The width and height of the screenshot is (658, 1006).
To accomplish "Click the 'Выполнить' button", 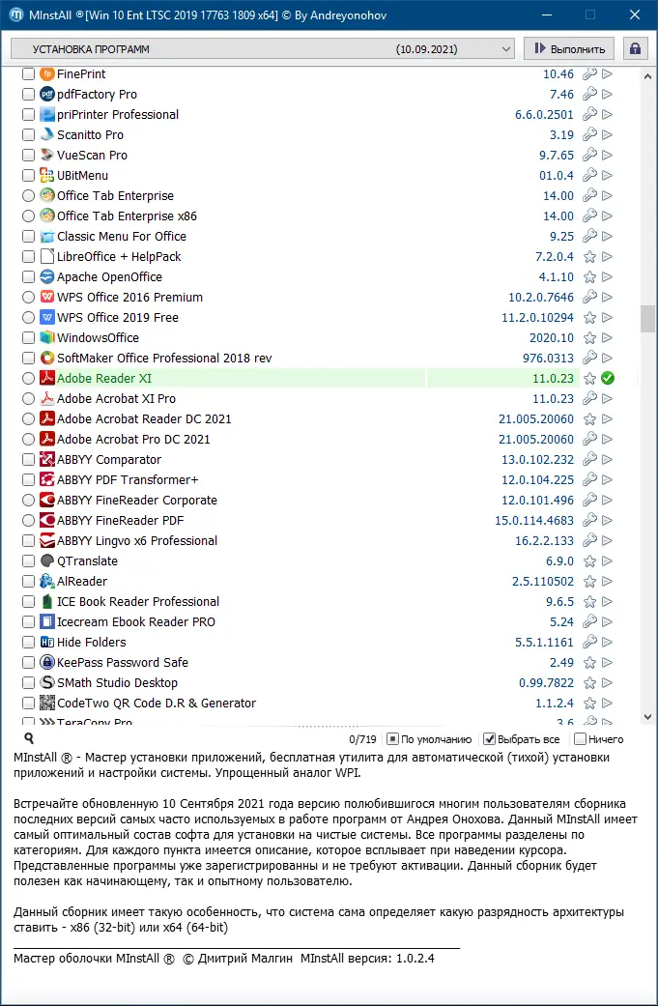I will point(569,48).
